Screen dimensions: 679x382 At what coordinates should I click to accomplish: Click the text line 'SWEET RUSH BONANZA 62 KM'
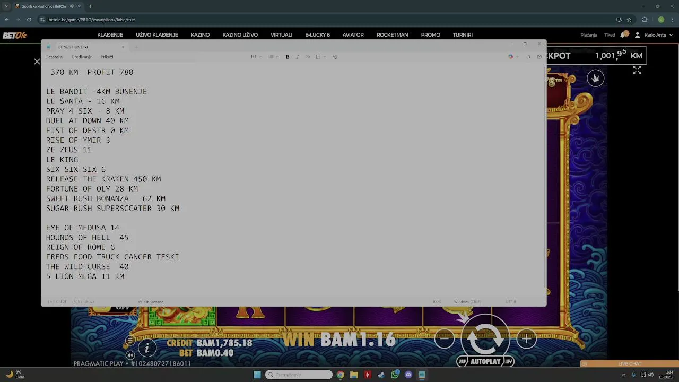106,198
